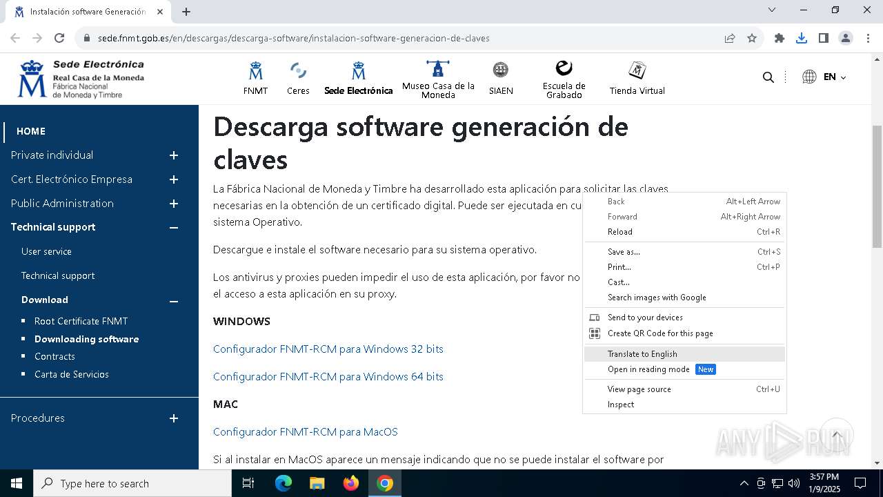The width and height of the screenshot is (883, 497).
Task: Download Configurador FNMT-RCM para MacOS
Action: [x=306, y=431]
